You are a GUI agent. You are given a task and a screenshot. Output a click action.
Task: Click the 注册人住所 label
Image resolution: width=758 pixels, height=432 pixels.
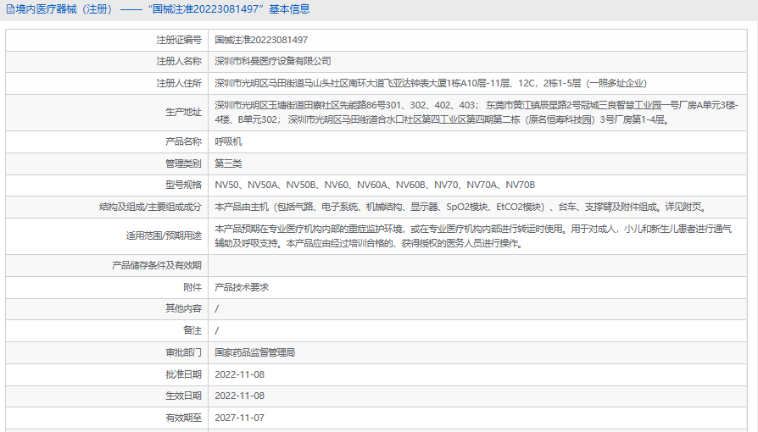(179, 83)
